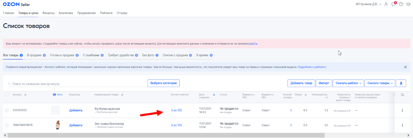Switch to the С ошибками tab
The width and height of the screenshot is (413, 138).
[93, 55]
